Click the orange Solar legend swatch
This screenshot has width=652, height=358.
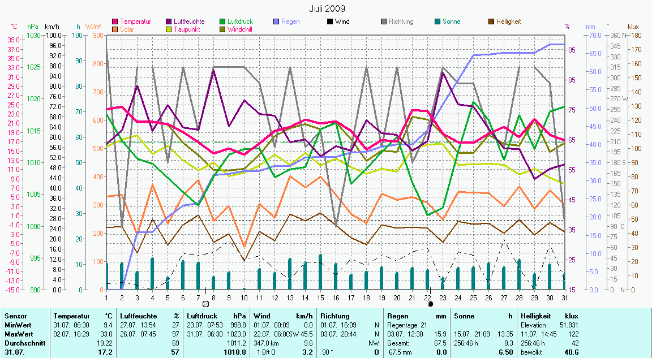(x=115, y=29)
